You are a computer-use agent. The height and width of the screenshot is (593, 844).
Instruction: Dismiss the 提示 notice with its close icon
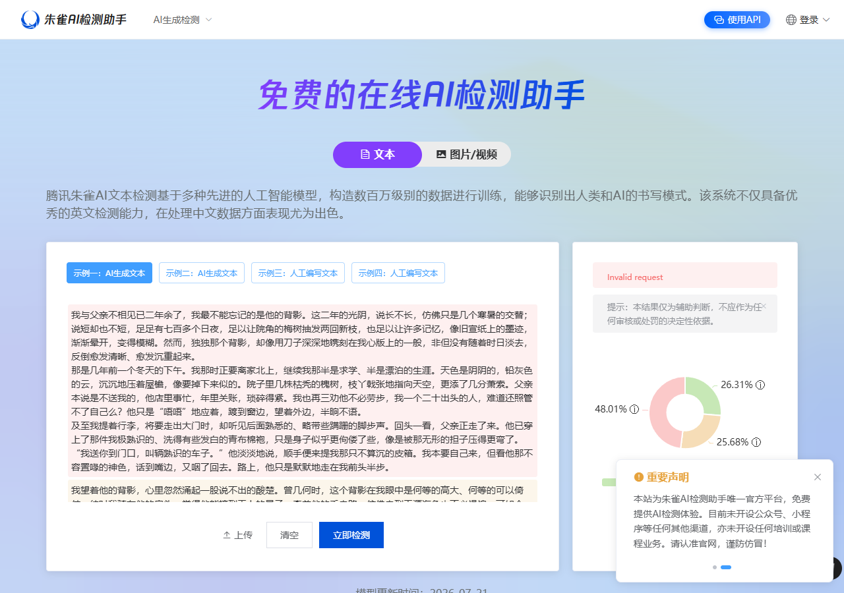coord(764,306)
